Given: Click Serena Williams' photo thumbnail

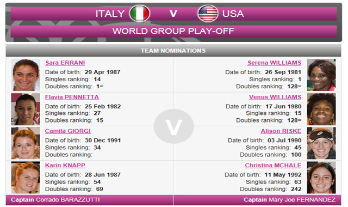Looking at the screenshot, I should tap(321, 75).
